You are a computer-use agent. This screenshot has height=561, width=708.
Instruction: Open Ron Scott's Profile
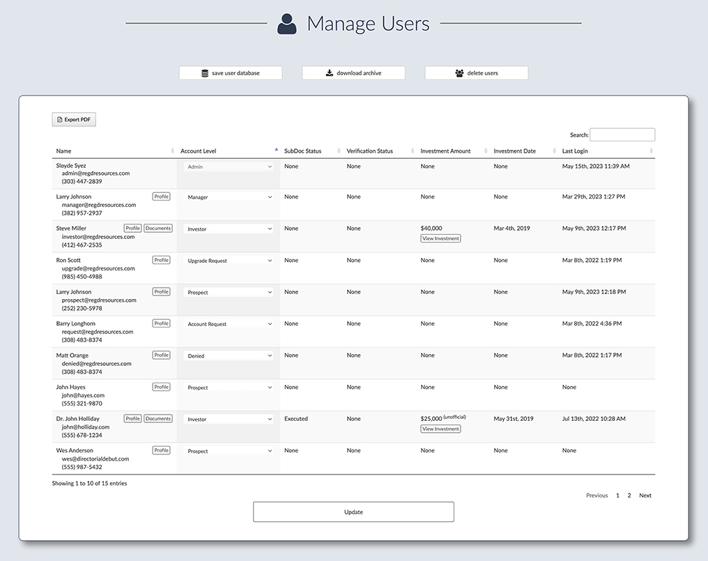coord(161,260)
